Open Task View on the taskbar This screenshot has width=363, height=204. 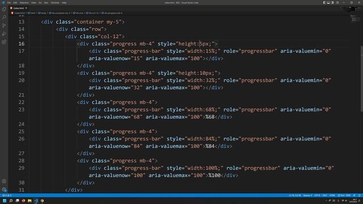pos(18,201)
